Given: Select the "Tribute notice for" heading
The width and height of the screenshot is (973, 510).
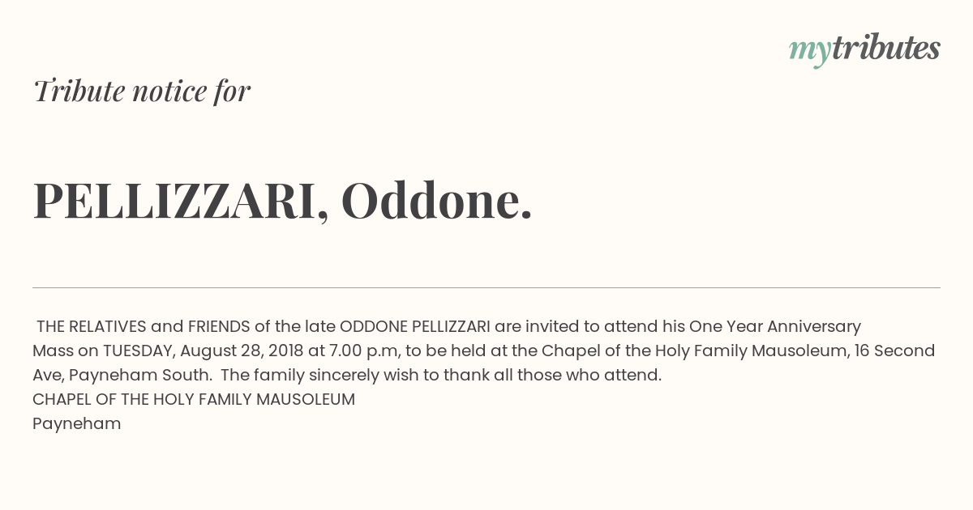Looking at the screenshot, I should pyautogui.click(x=142, y=91).
